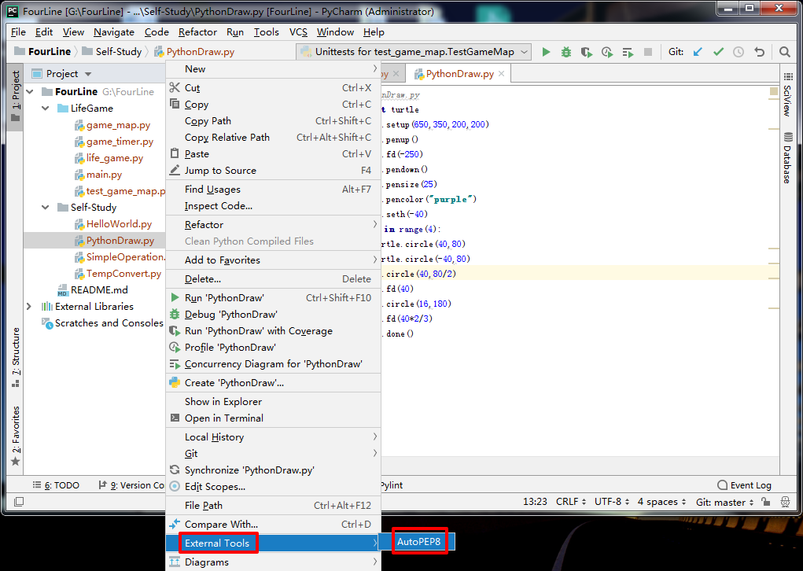Open Search Everywhere magnifier icon
The width and height of the screenshot is (803, 571).
tap(785, 52)
